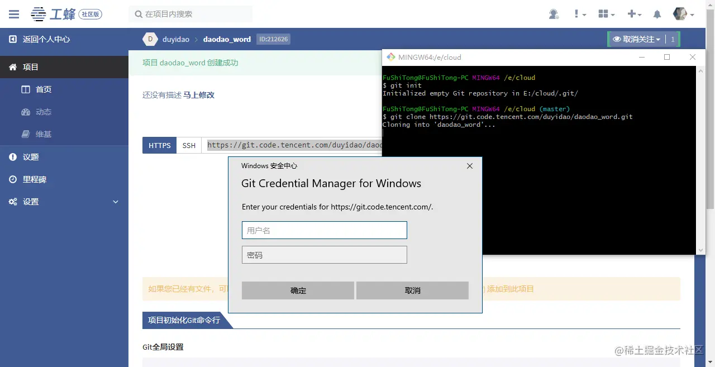
Task: Cancel the credential dialog with 取消
Action: (x=413, y=290)
